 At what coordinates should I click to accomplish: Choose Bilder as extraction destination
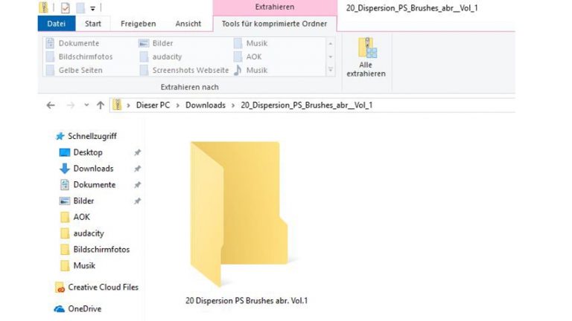coord(156,43)
